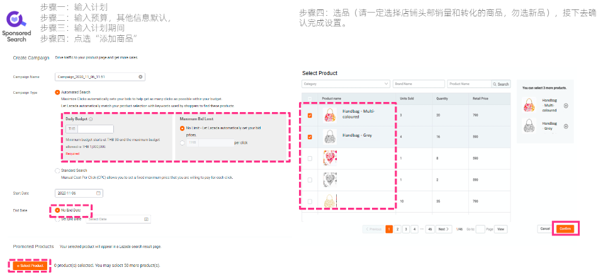Choose the No End Date radio button
Image resolution: width=598 pixels, height=277 pixels.
58,210
